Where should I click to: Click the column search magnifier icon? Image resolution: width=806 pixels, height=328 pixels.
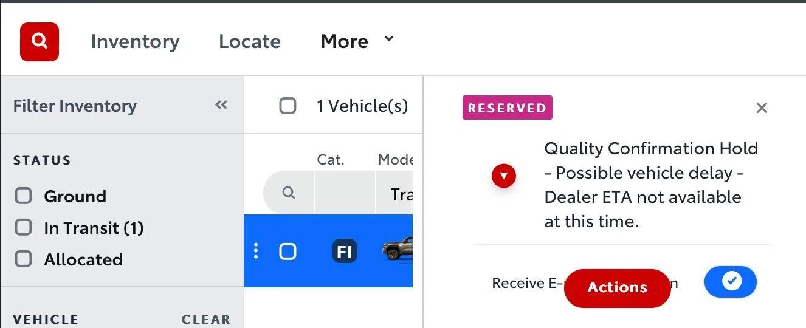pos(289,193)
